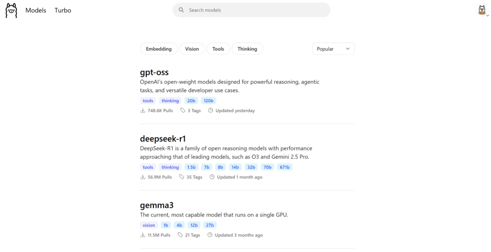Viewport: 491px width, 252px height.
Task: Expand the account menu chevron
Action: [x=487, y=15]
